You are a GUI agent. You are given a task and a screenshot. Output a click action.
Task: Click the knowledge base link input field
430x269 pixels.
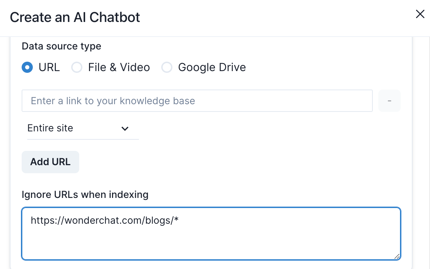coord(197,101)
